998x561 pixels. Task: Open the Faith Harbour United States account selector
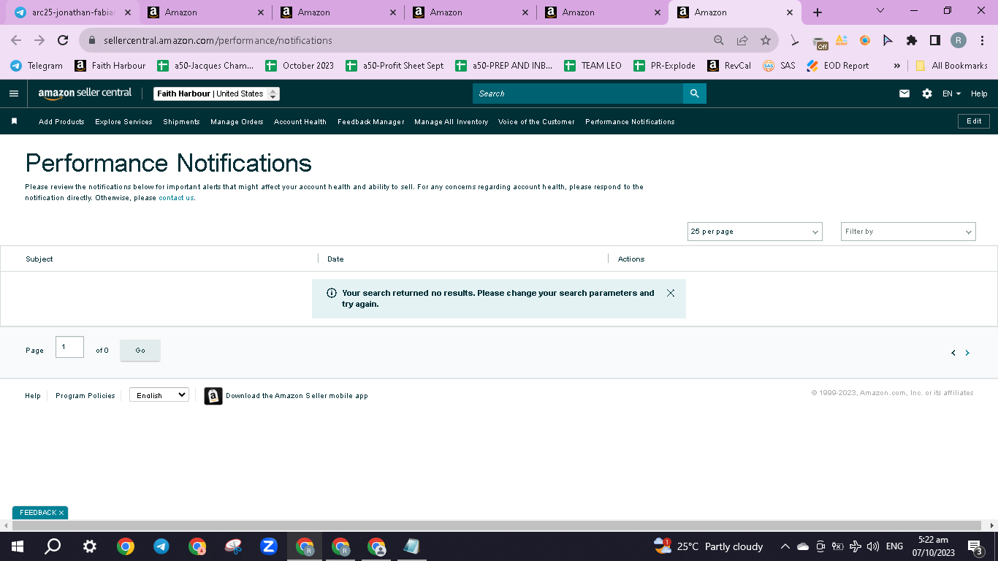(x=216, y=93)
